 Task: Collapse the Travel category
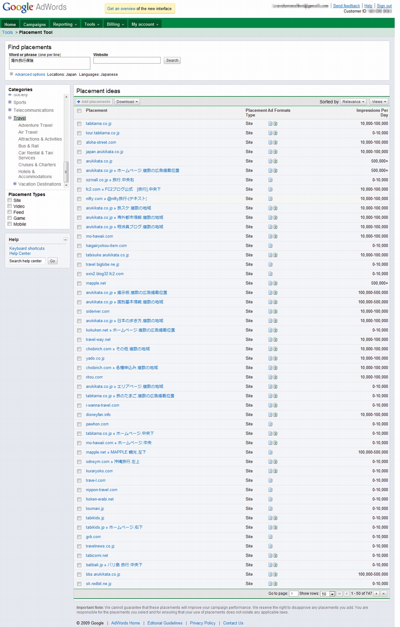pos(10,118)
